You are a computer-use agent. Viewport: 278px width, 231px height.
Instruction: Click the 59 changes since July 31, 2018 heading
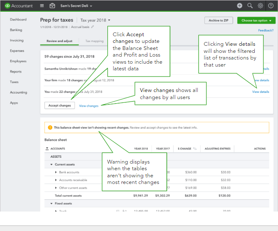tap(69, 57)
